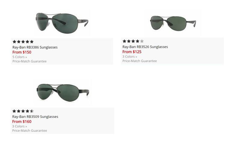241x150 pixels.
Task: Click the empty gray star on RB3526
Action: coord(142,41)
